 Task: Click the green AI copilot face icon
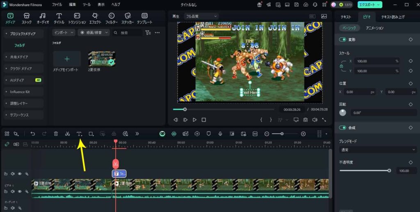(x=162, y=134)
